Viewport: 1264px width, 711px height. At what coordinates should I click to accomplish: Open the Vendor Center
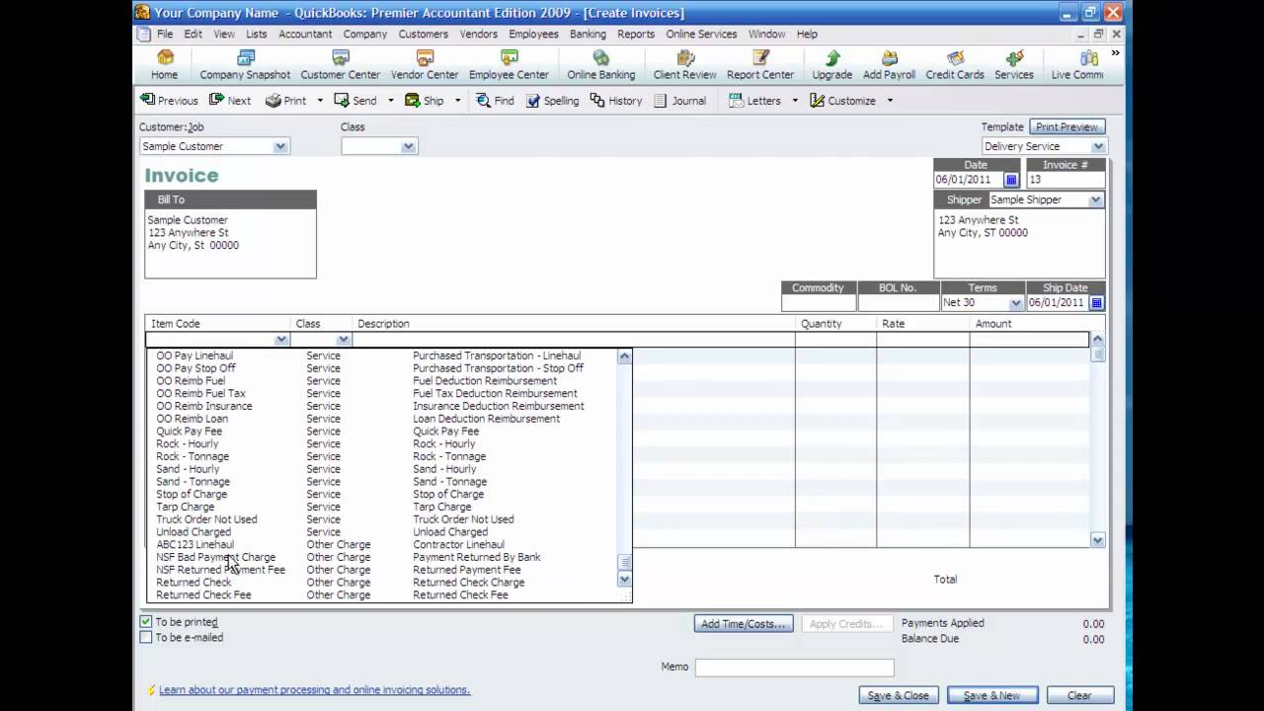point(425,65)
